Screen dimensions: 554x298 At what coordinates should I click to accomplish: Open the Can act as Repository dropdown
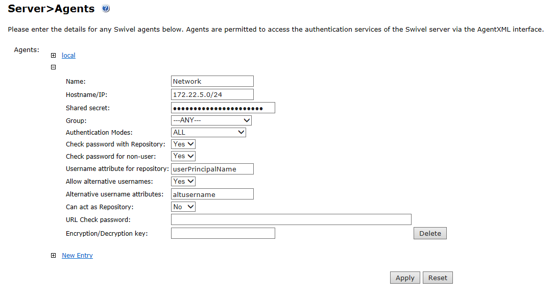click(183, 206)
